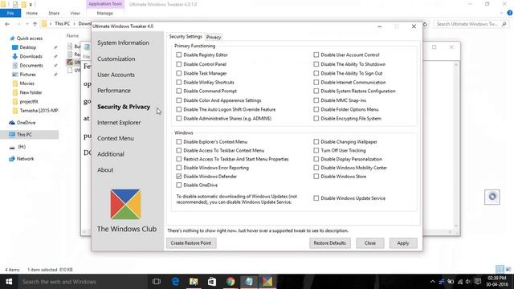
Task: Open the Privacy tab
Action: pos(214,37)
